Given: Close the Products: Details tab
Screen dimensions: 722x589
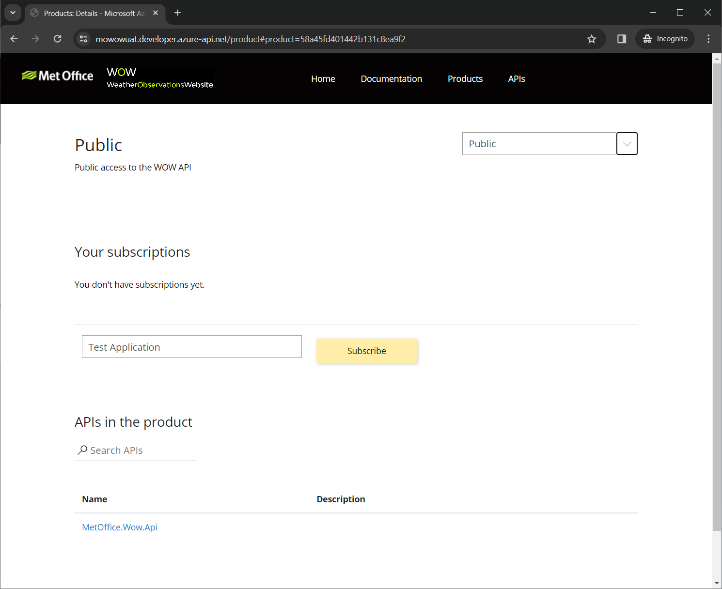Looking at the screenshot, I should point(156,13).
